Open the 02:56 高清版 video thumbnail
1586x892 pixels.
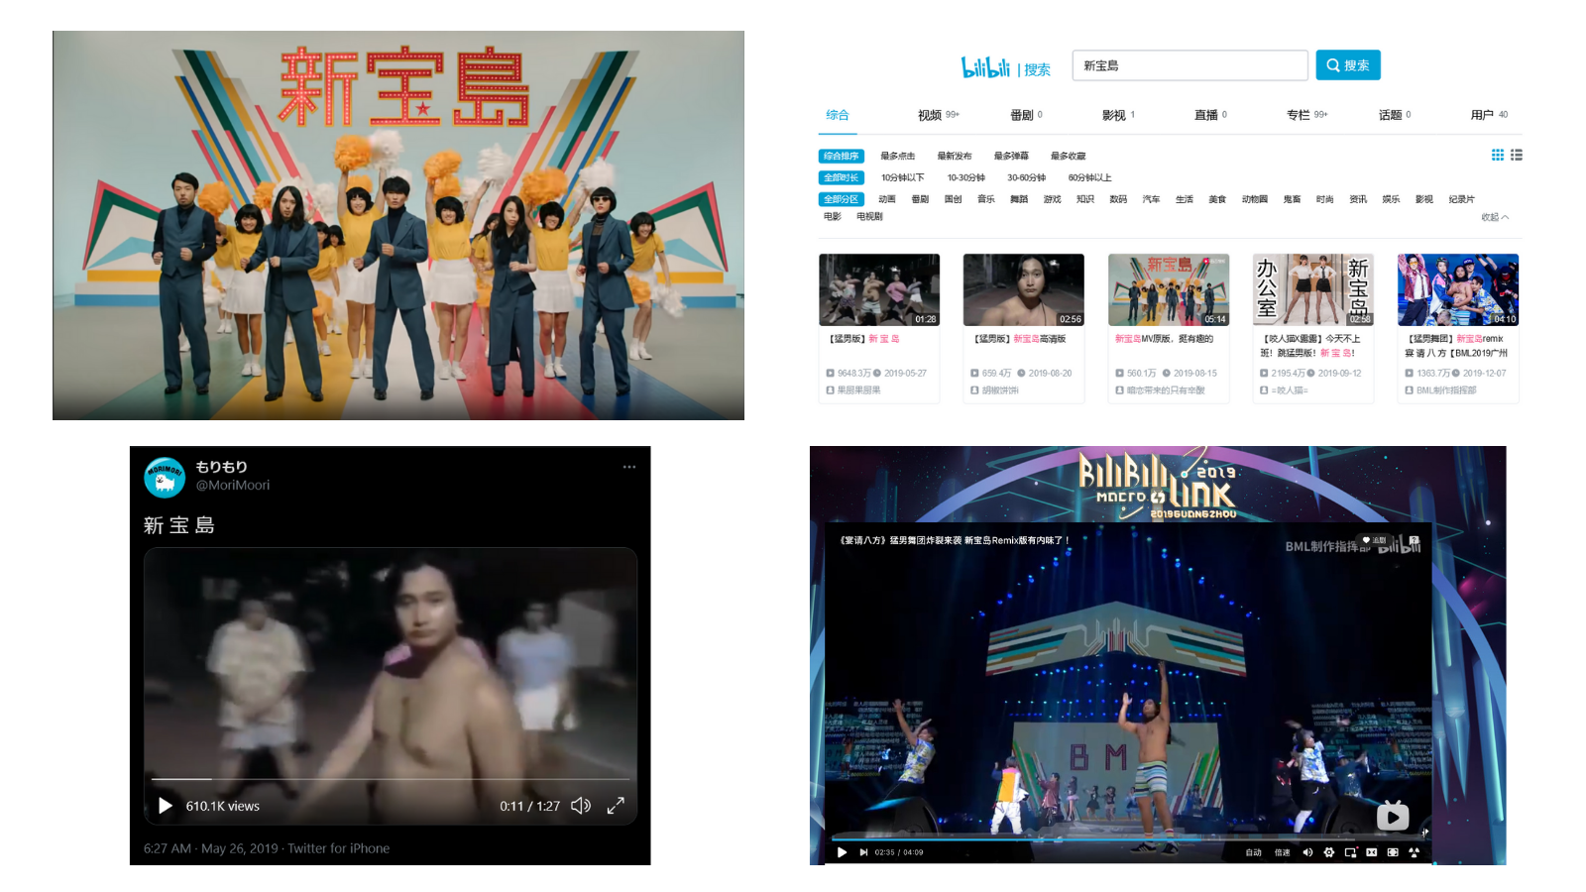[x=1024, y=289]
